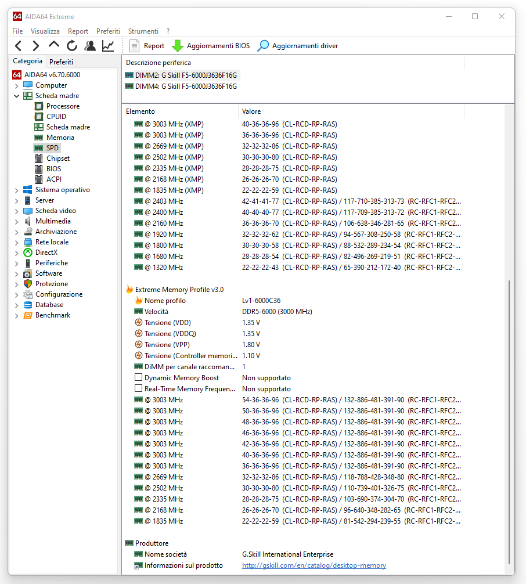
Task: Click the Report toolbar button
Action: pyautogui.click(x=147, y=46)
